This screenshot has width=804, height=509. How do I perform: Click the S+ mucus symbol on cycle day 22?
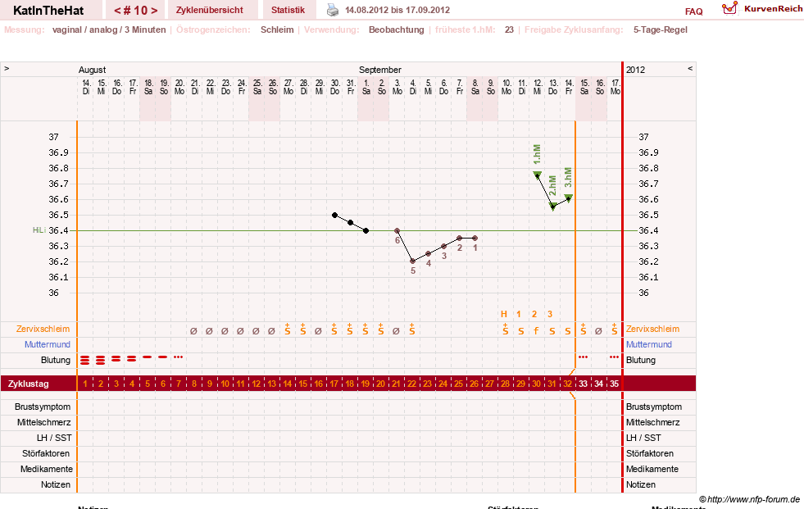pyautogui.click(x=411, y=329)
